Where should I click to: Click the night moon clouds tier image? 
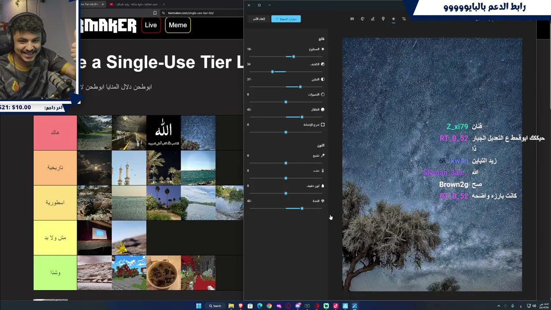[95, 167]
